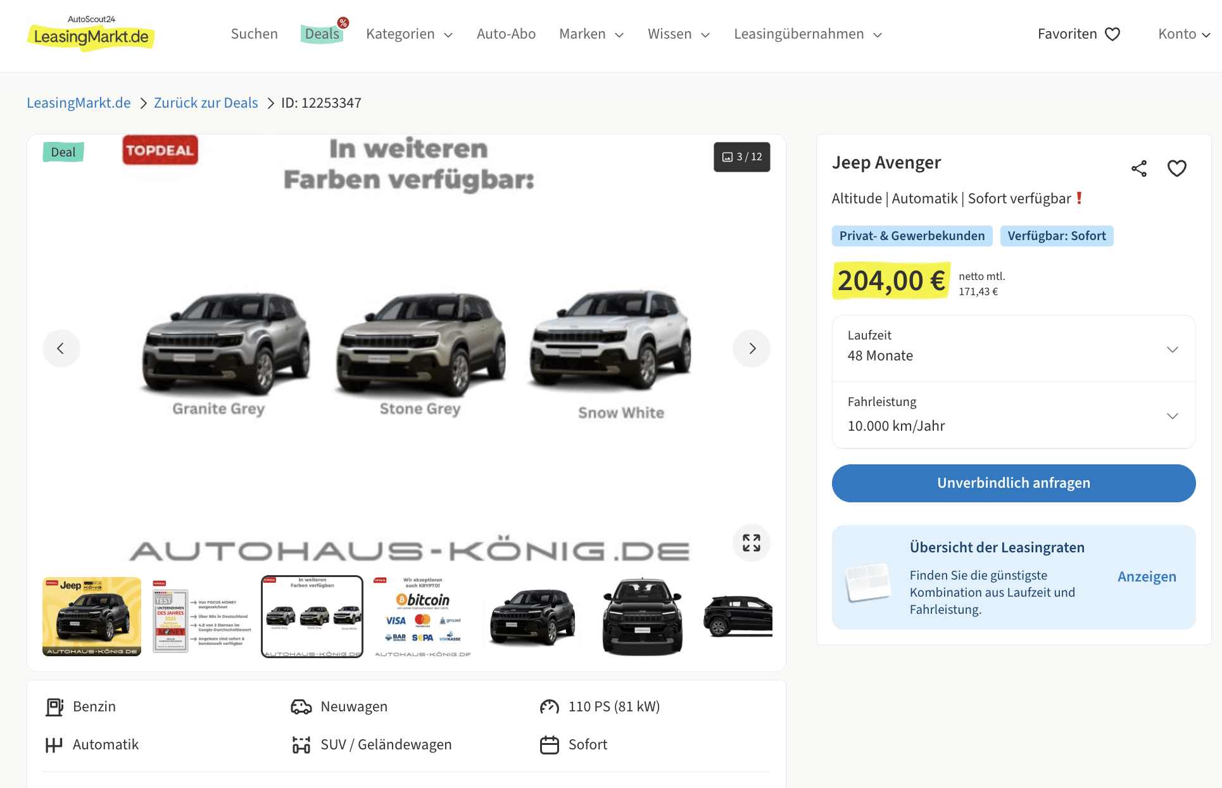Viewport: 1222px width, 788px height.
Task: Open fullscreen gallery with the expand icon
Action: 752,543
